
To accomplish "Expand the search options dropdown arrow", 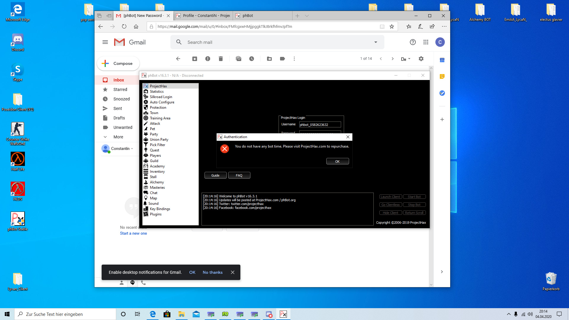I will 376,42.
